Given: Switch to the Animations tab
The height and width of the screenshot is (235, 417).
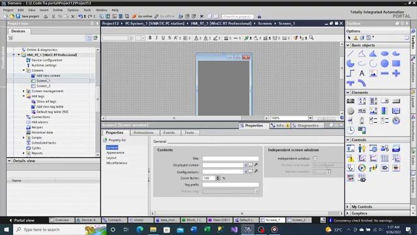Looking at the screenshot, I should coord(143,133).
